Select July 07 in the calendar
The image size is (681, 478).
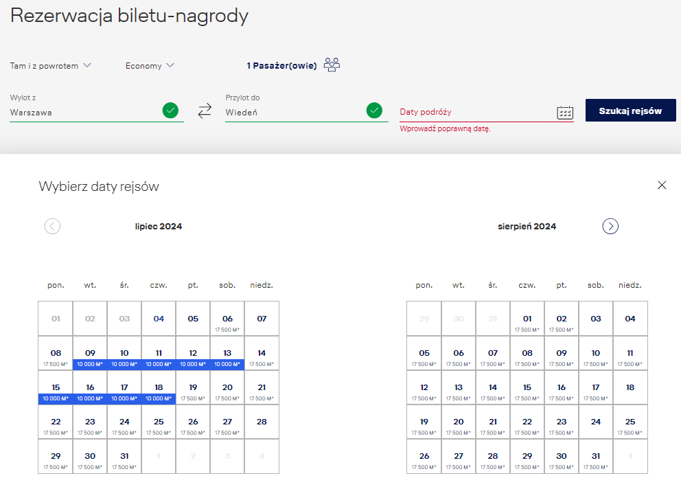tap(262, 319)
